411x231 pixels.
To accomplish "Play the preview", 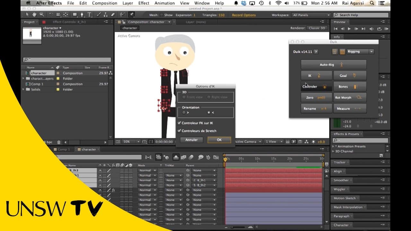I will click(349, 29).
